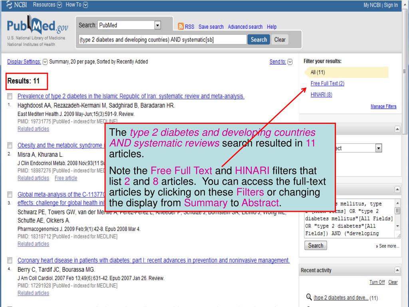The image size is (409, 307).
Task: Click the Search button under search details
Action: click(x=316, y=245)
